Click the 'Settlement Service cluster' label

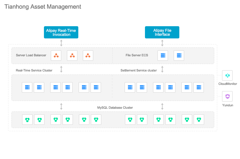click(139, 70)
